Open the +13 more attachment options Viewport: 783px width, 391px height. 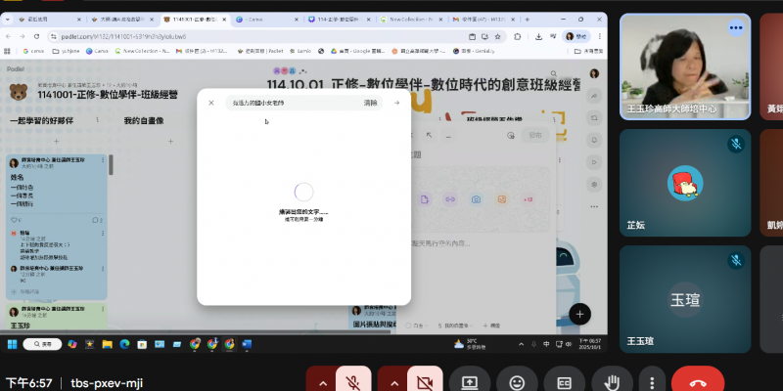[528, 199]
